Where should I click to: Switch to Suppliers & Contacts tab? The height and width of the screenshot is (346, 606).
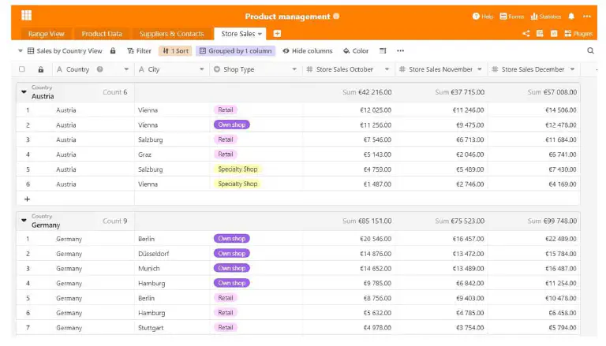pyautogui.click(x=171, y=34)
